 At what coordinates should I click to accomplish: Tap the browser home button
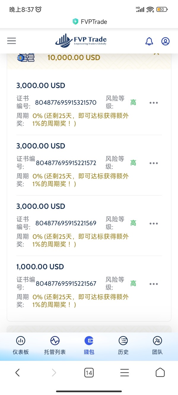tap(160, 372)
